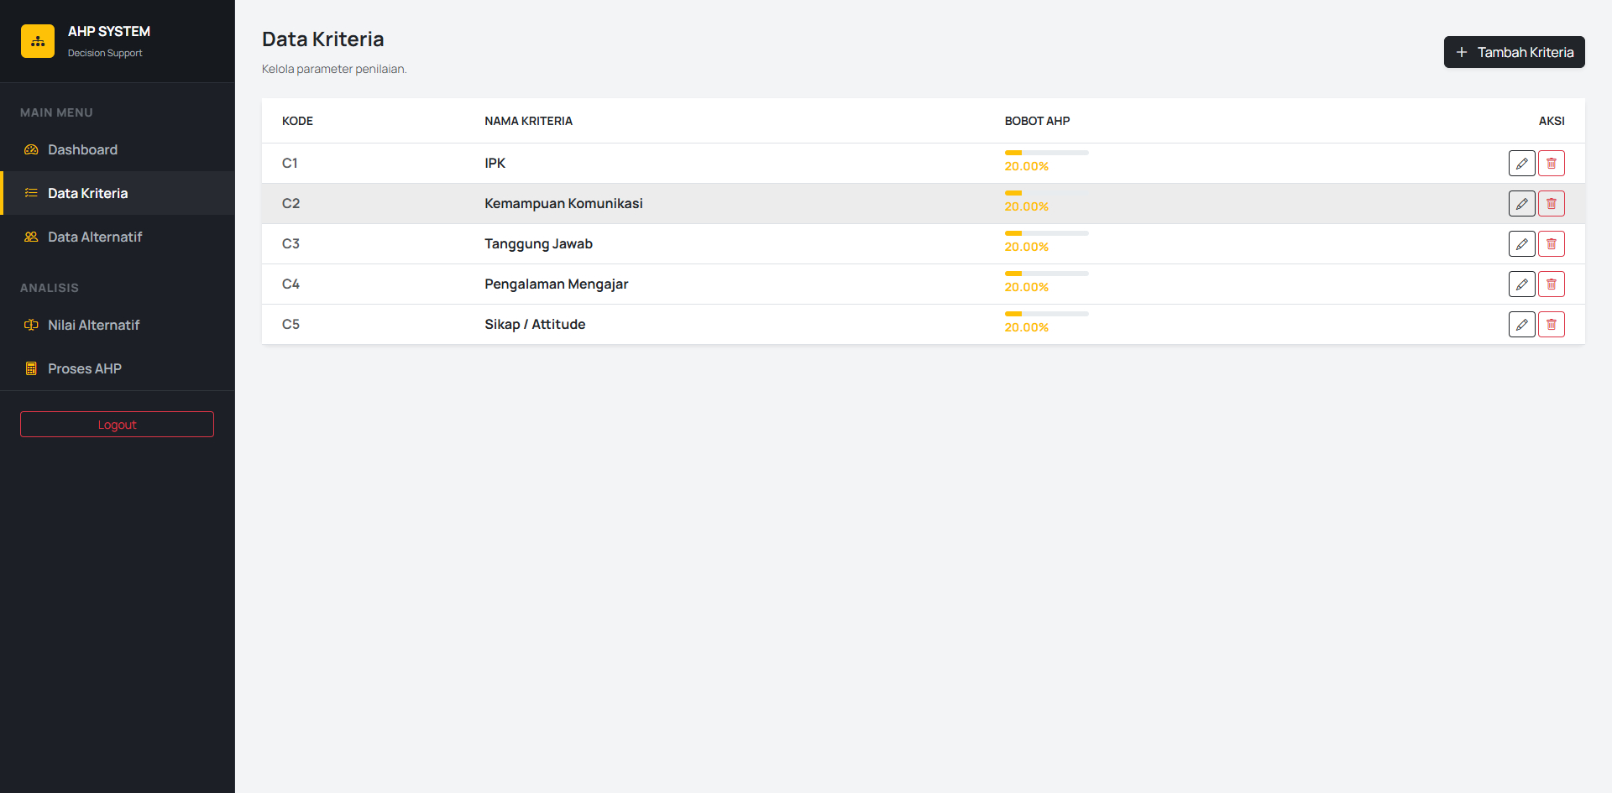Open the Proses AHP menu item
Screen dimensions: 1612x793
coord(84,368)
